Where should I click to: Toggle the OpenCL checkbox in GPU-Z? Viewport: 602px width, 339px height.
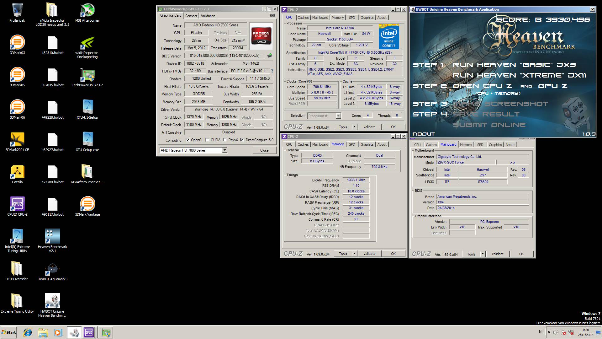tap(187, 140)
